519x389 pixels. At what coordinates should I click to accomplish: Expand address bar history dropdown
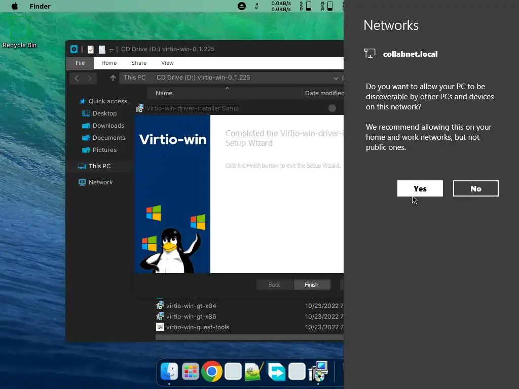coord(336,79)
